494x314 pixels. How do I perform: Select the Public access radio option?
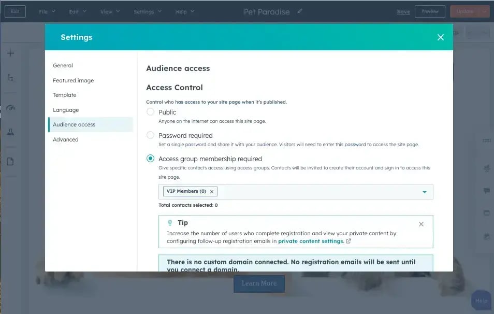point(150,111)
